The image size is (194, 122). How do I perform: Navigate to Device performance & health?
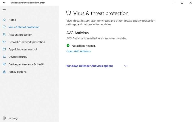click(x=27, y=64)
